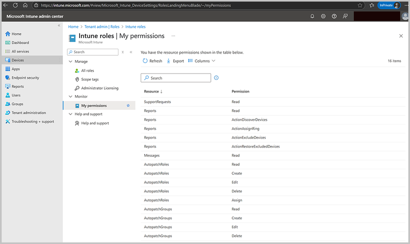Collapse the Monitor section
410x244 pixels.
coord(70,96)
